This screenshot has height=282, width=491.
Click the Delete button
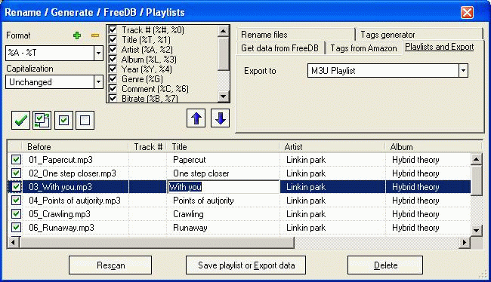pyautogui.click(x=385, y=265)
